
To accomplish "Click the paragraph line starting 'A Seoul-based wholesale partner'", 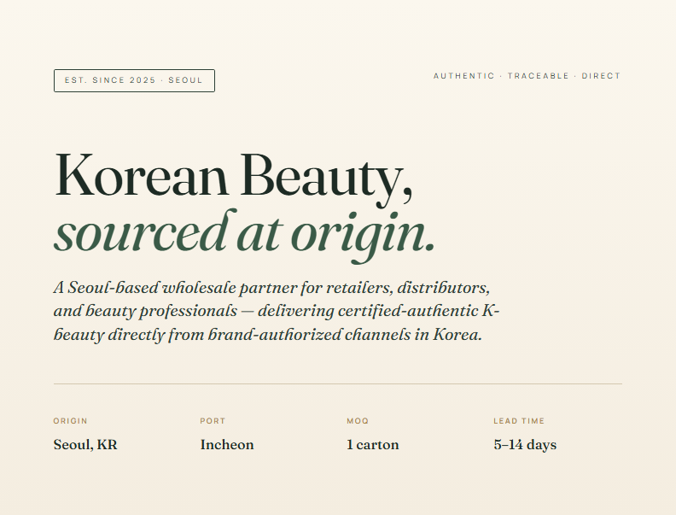I will [271, 288].
